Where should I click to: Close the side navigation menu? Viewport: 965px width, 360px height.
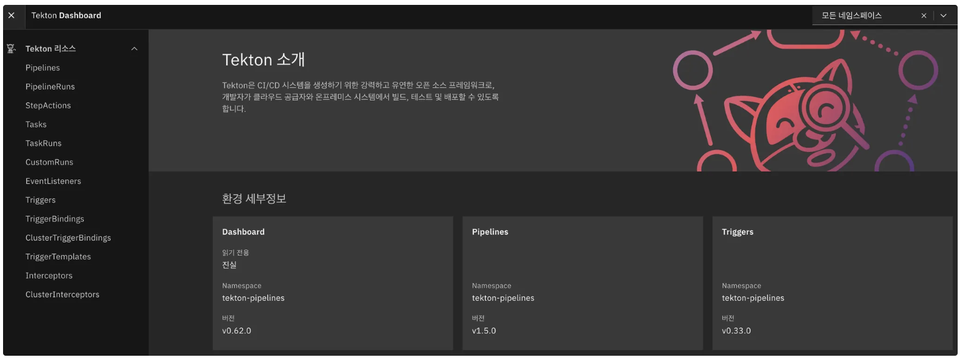12,16
